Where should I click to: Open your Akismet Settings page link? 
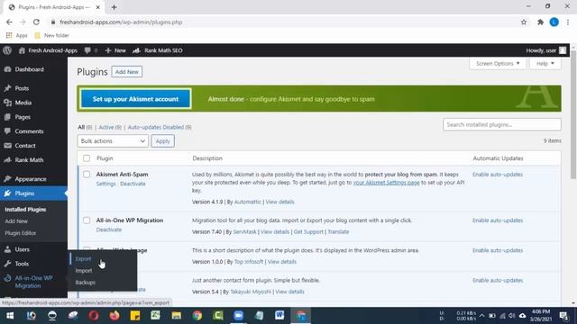(x=387, y=182)
